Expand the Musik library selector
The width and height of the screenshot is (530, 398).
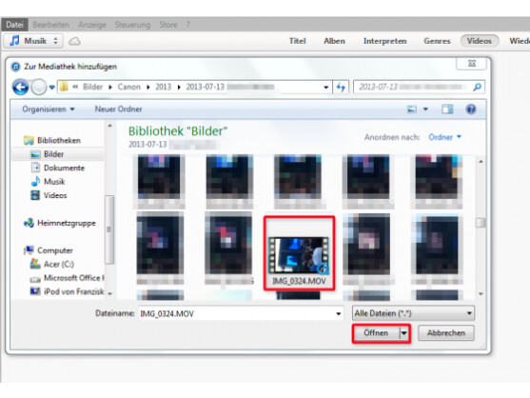(x=33, y=41)
